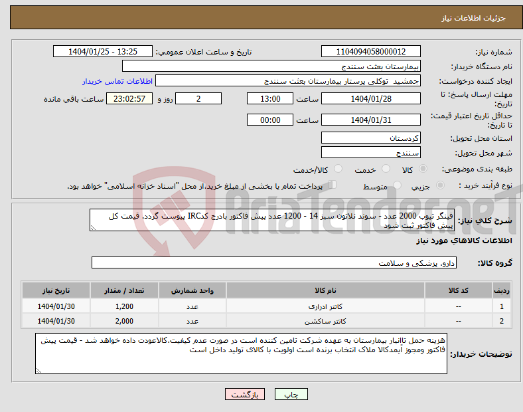Click the validity time field 00:00

(x=270, y=120)
